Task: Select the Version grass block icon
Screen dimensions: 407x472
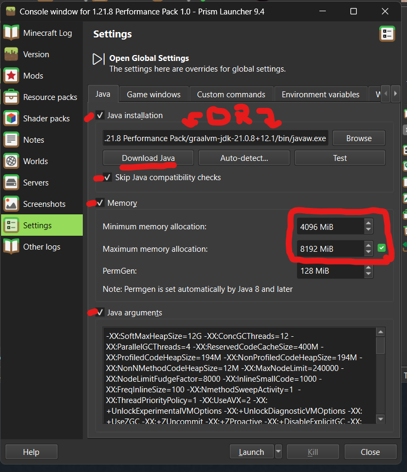Action: [x=11, y=54]
